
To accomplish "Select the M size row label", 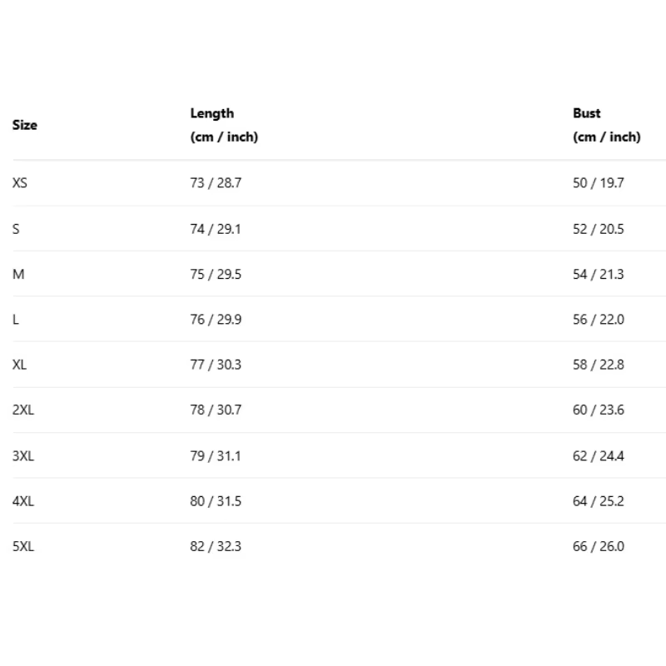I will click(x=18, y=275).
